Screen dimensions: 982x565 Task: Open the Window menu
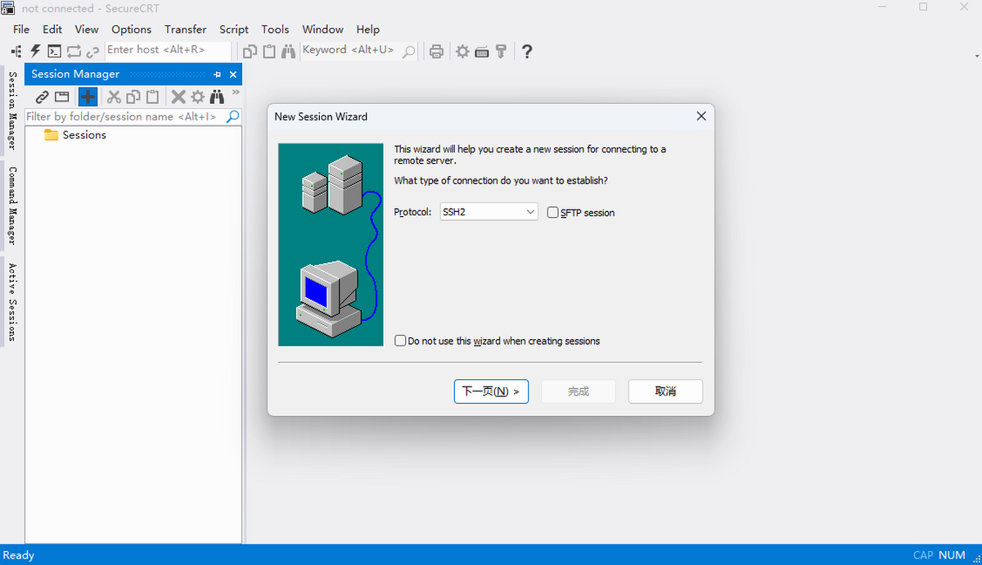click(323, 29)
